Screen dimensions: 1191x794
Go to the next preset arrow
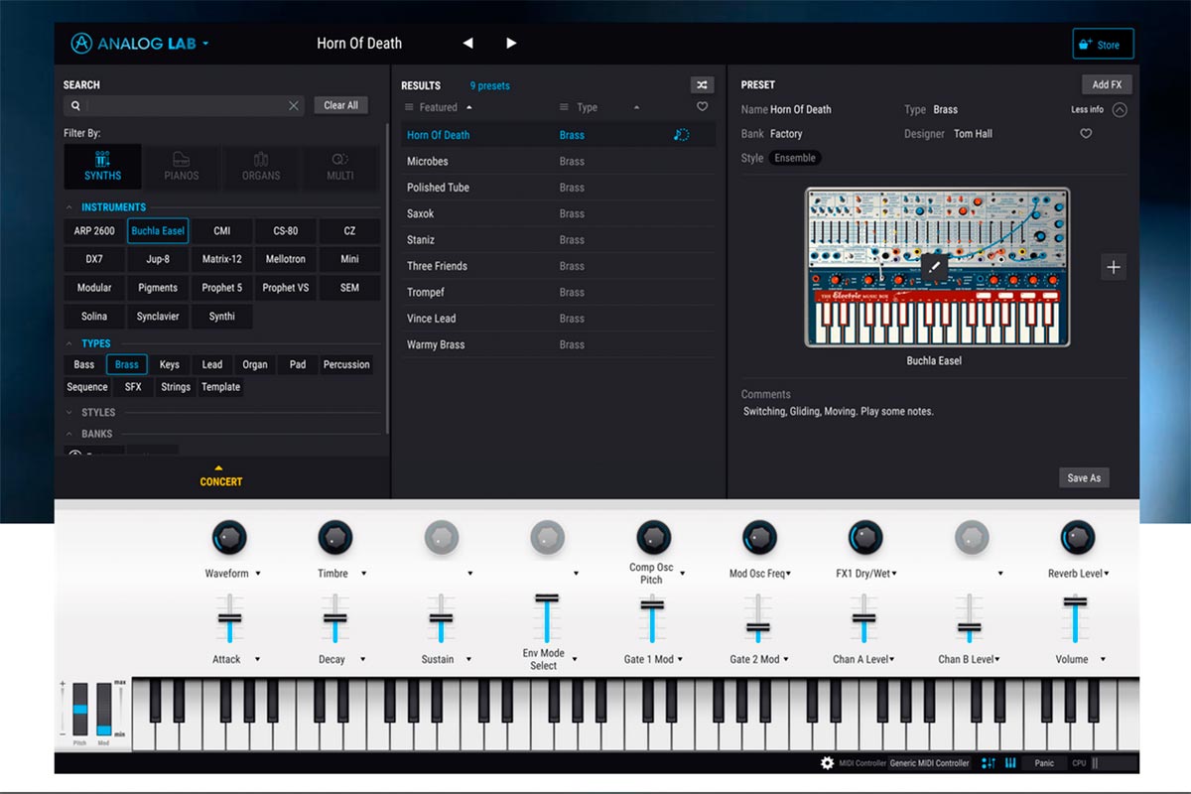click(x=511, y=44)
